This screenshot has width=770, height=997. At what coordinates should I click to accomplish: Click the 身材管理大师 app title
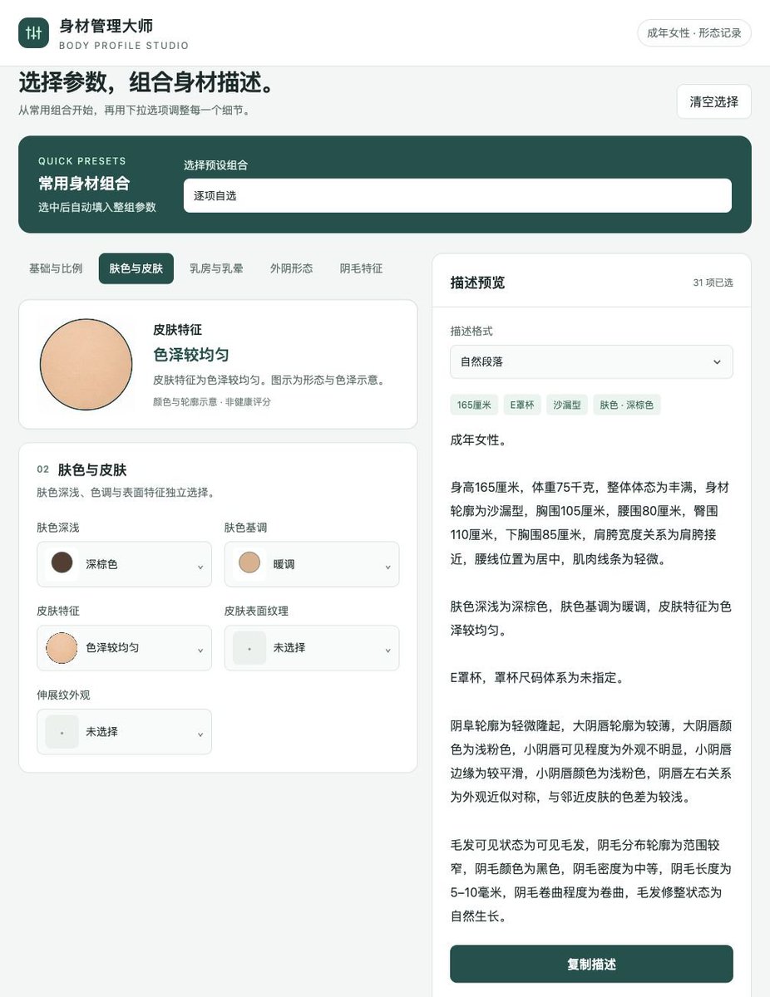(x=106, y=26)
